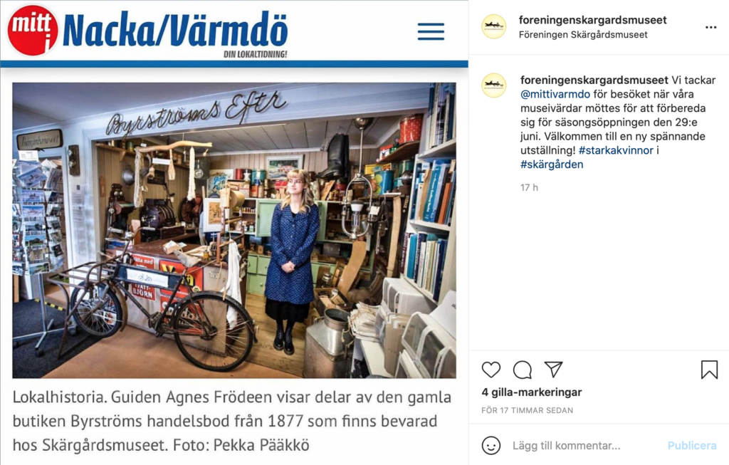Click profile avatar beside the caption

pyautogui.click(x=494, y=85)
